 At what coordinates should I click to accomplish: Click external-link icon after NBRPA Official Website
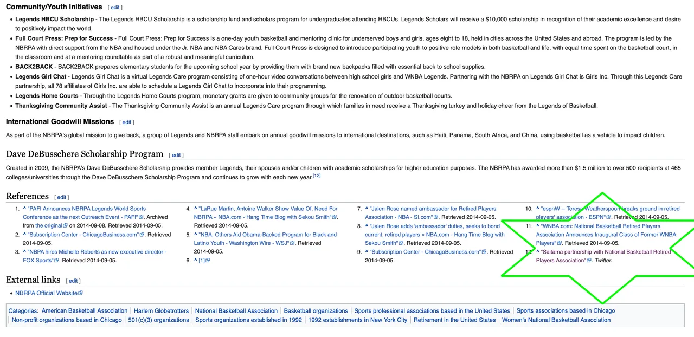click(80, 293)
